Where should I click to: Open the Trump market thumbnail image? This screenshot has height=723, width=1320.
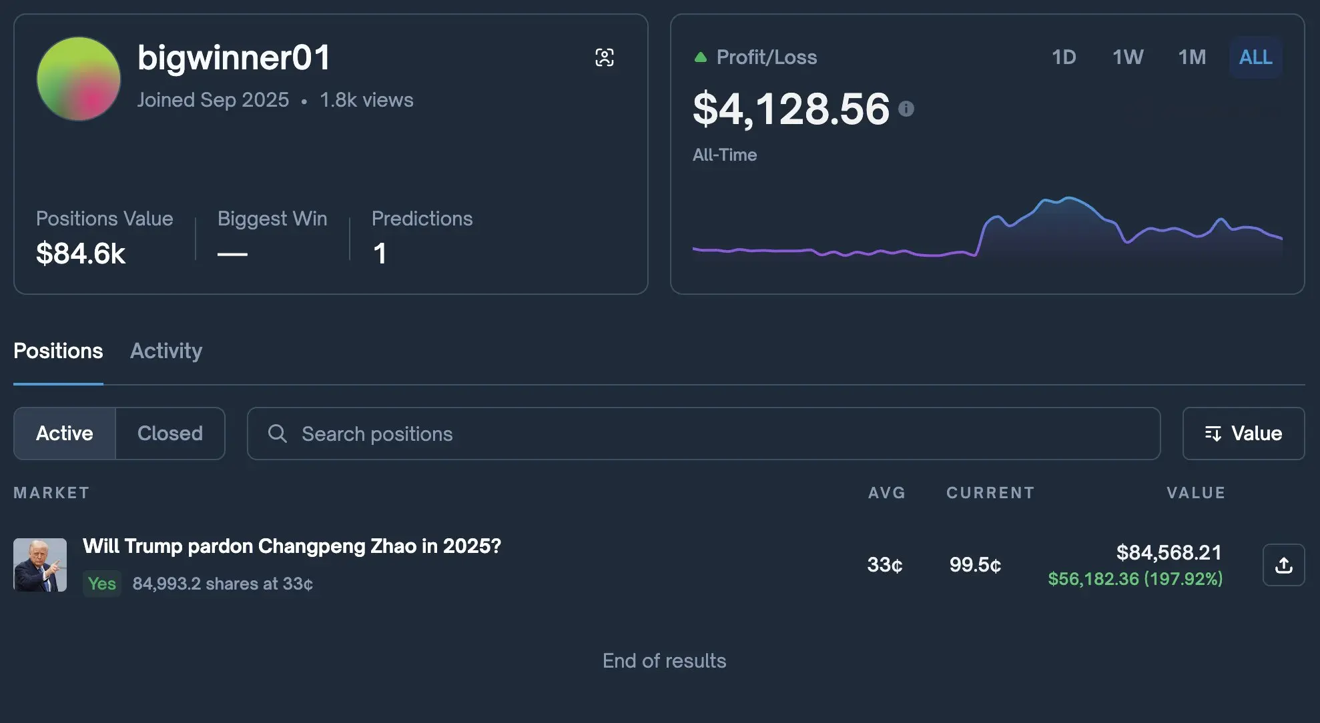[x=40, y=565]
